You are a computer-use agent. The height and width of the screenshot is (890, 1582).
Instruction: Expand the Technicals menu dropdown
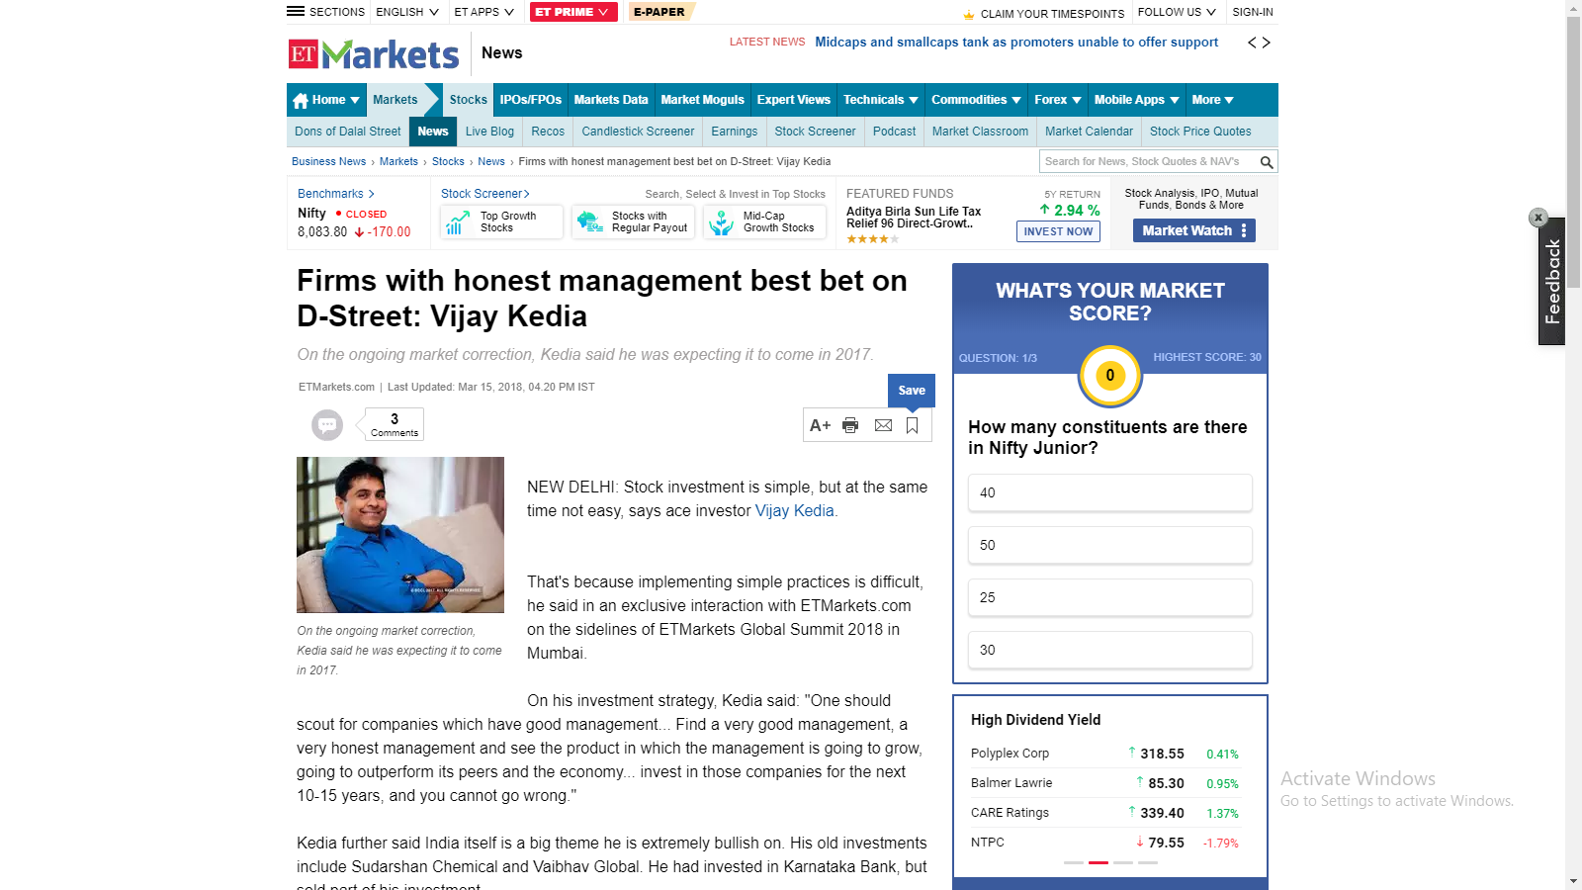(881, 100)
